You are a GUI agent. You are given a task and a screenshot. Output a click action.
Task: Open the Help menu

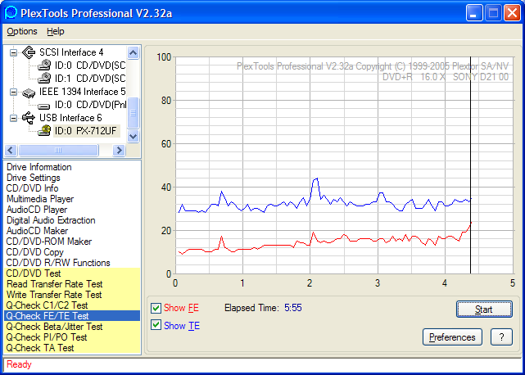pos(55,31)
